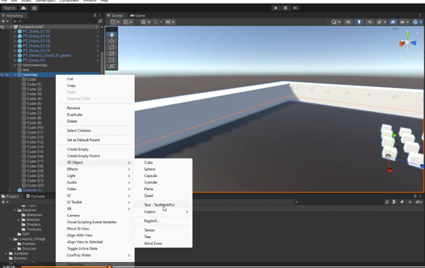Select the Rect tool
Image resolution: width=425 pixels, height=268 pixels.
[112, 60]
